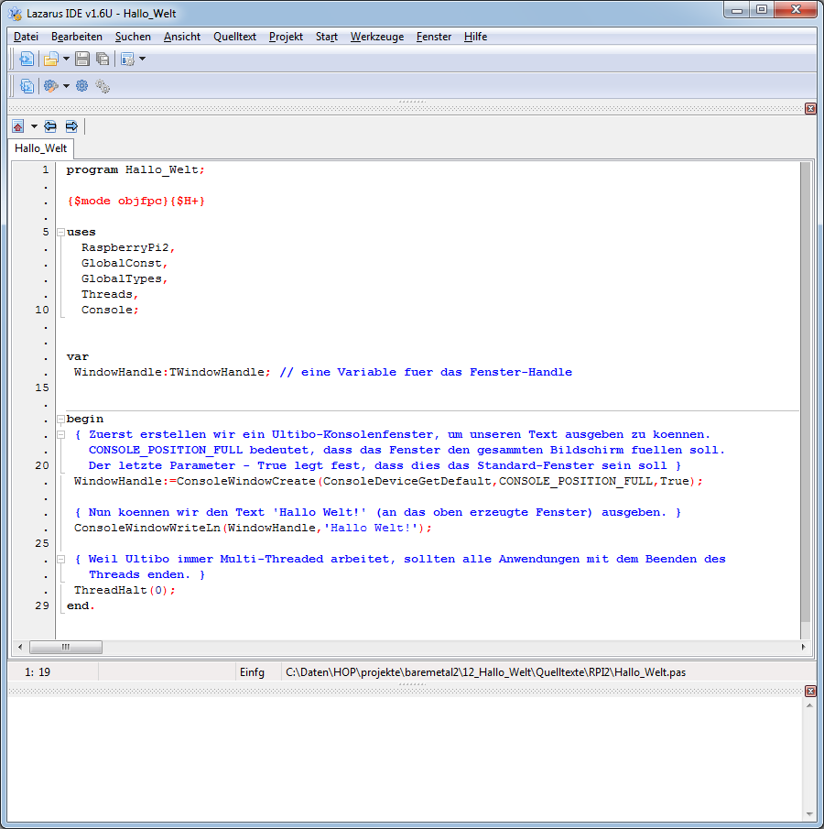Open dropdown next to red home icon

[34, 126]
